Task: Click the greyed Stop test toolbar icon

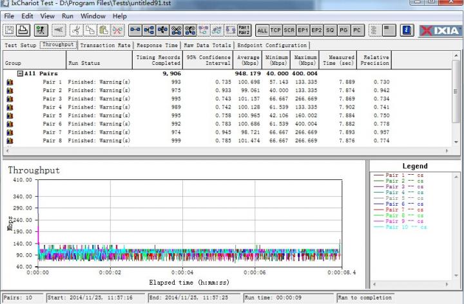Action: [59, 30]
